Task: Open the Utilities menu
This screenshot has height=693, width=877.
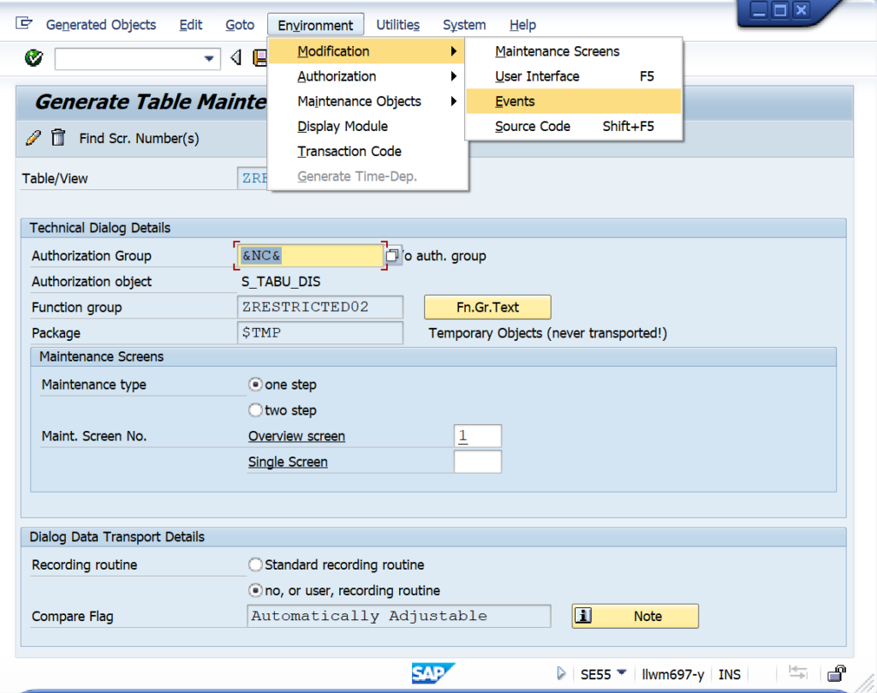Action: click(397, 25)
